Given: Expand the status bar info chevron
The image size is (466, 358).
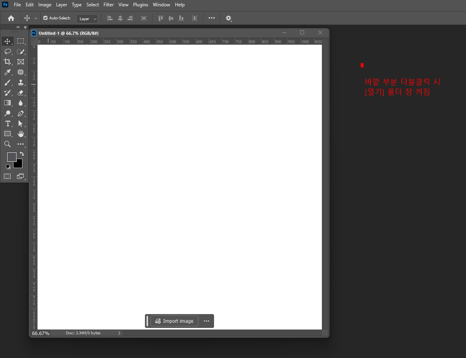Looking at the screenshot, I should 119,333.
